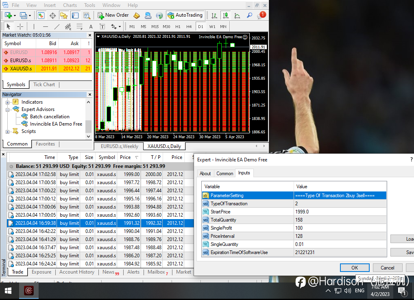Switch chart to bar chart style
Image resolution: width=414 pixels, height=300 pixels.
[x=214, y=15]
